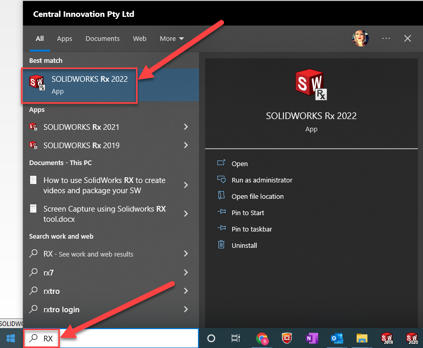Expand SOLIDWORKS Rx 2021 result arrow
423x348 pixels.
[x=186, y=127]
